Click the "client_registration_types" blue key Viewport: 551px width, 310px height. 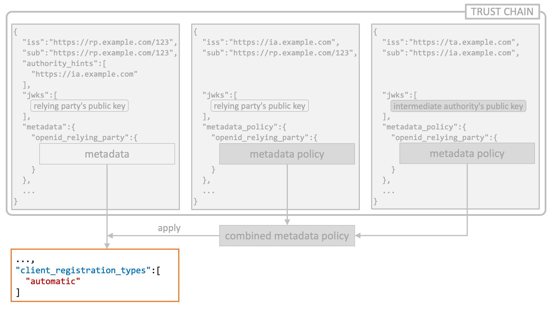click(x=83, y=270)
